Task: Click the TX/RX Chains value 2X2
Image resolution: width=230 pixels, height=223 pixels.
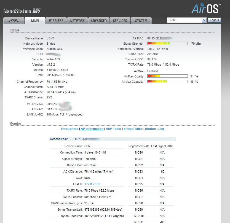Action: [49, 97]
